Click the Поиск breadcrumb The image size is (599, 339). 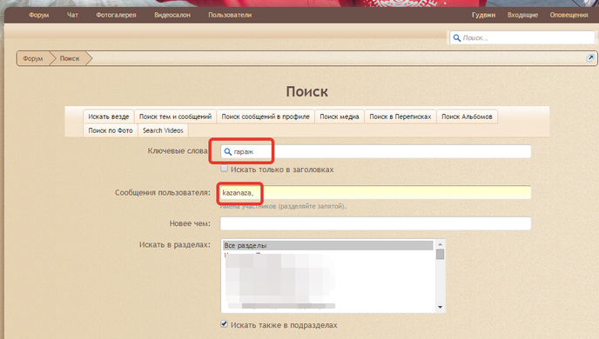click(x=70, y=58)
